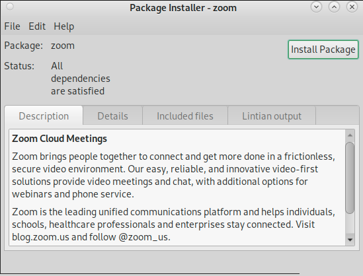Image resolution: width=363 pixels, height=276 pixels.
Task: Switch to the Description tab
Action: [x=44, y=116]
